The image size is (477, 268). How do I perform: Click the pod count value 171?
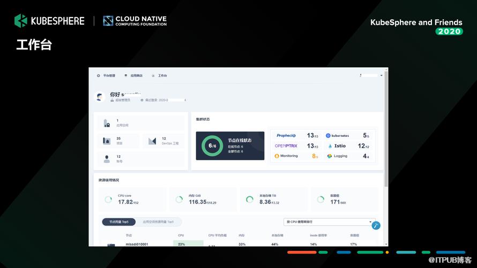coord(335,202)
